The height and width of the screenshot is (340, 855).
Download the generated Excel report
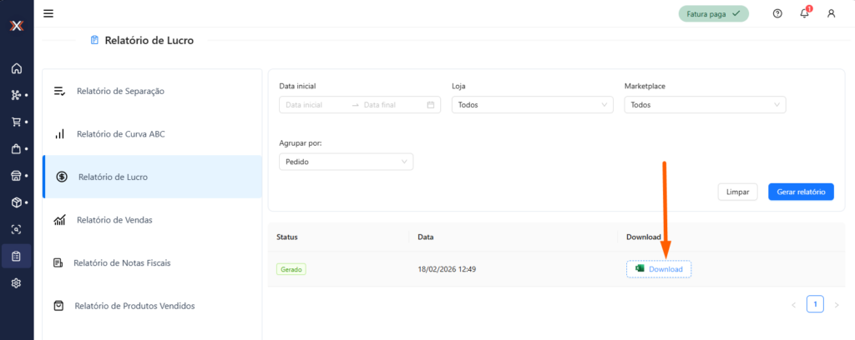click(659, 269)
